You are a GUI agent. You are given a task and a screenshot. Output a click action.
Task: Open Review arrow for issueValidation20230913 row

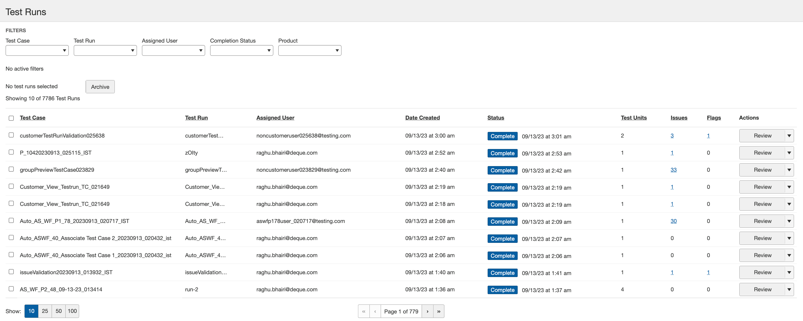pos(789,273)
